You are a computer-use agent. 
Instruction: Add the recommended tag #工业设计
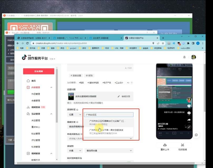point(119,82)
